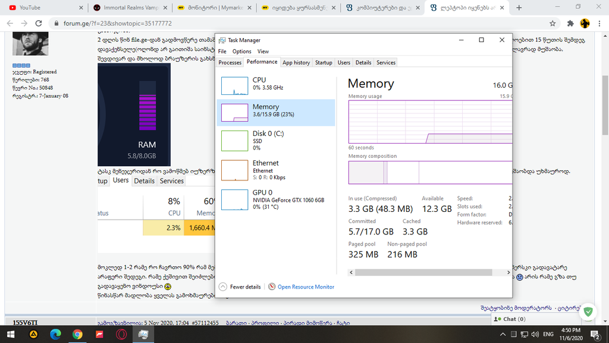Open the Windows Start menu

[11, 335]
